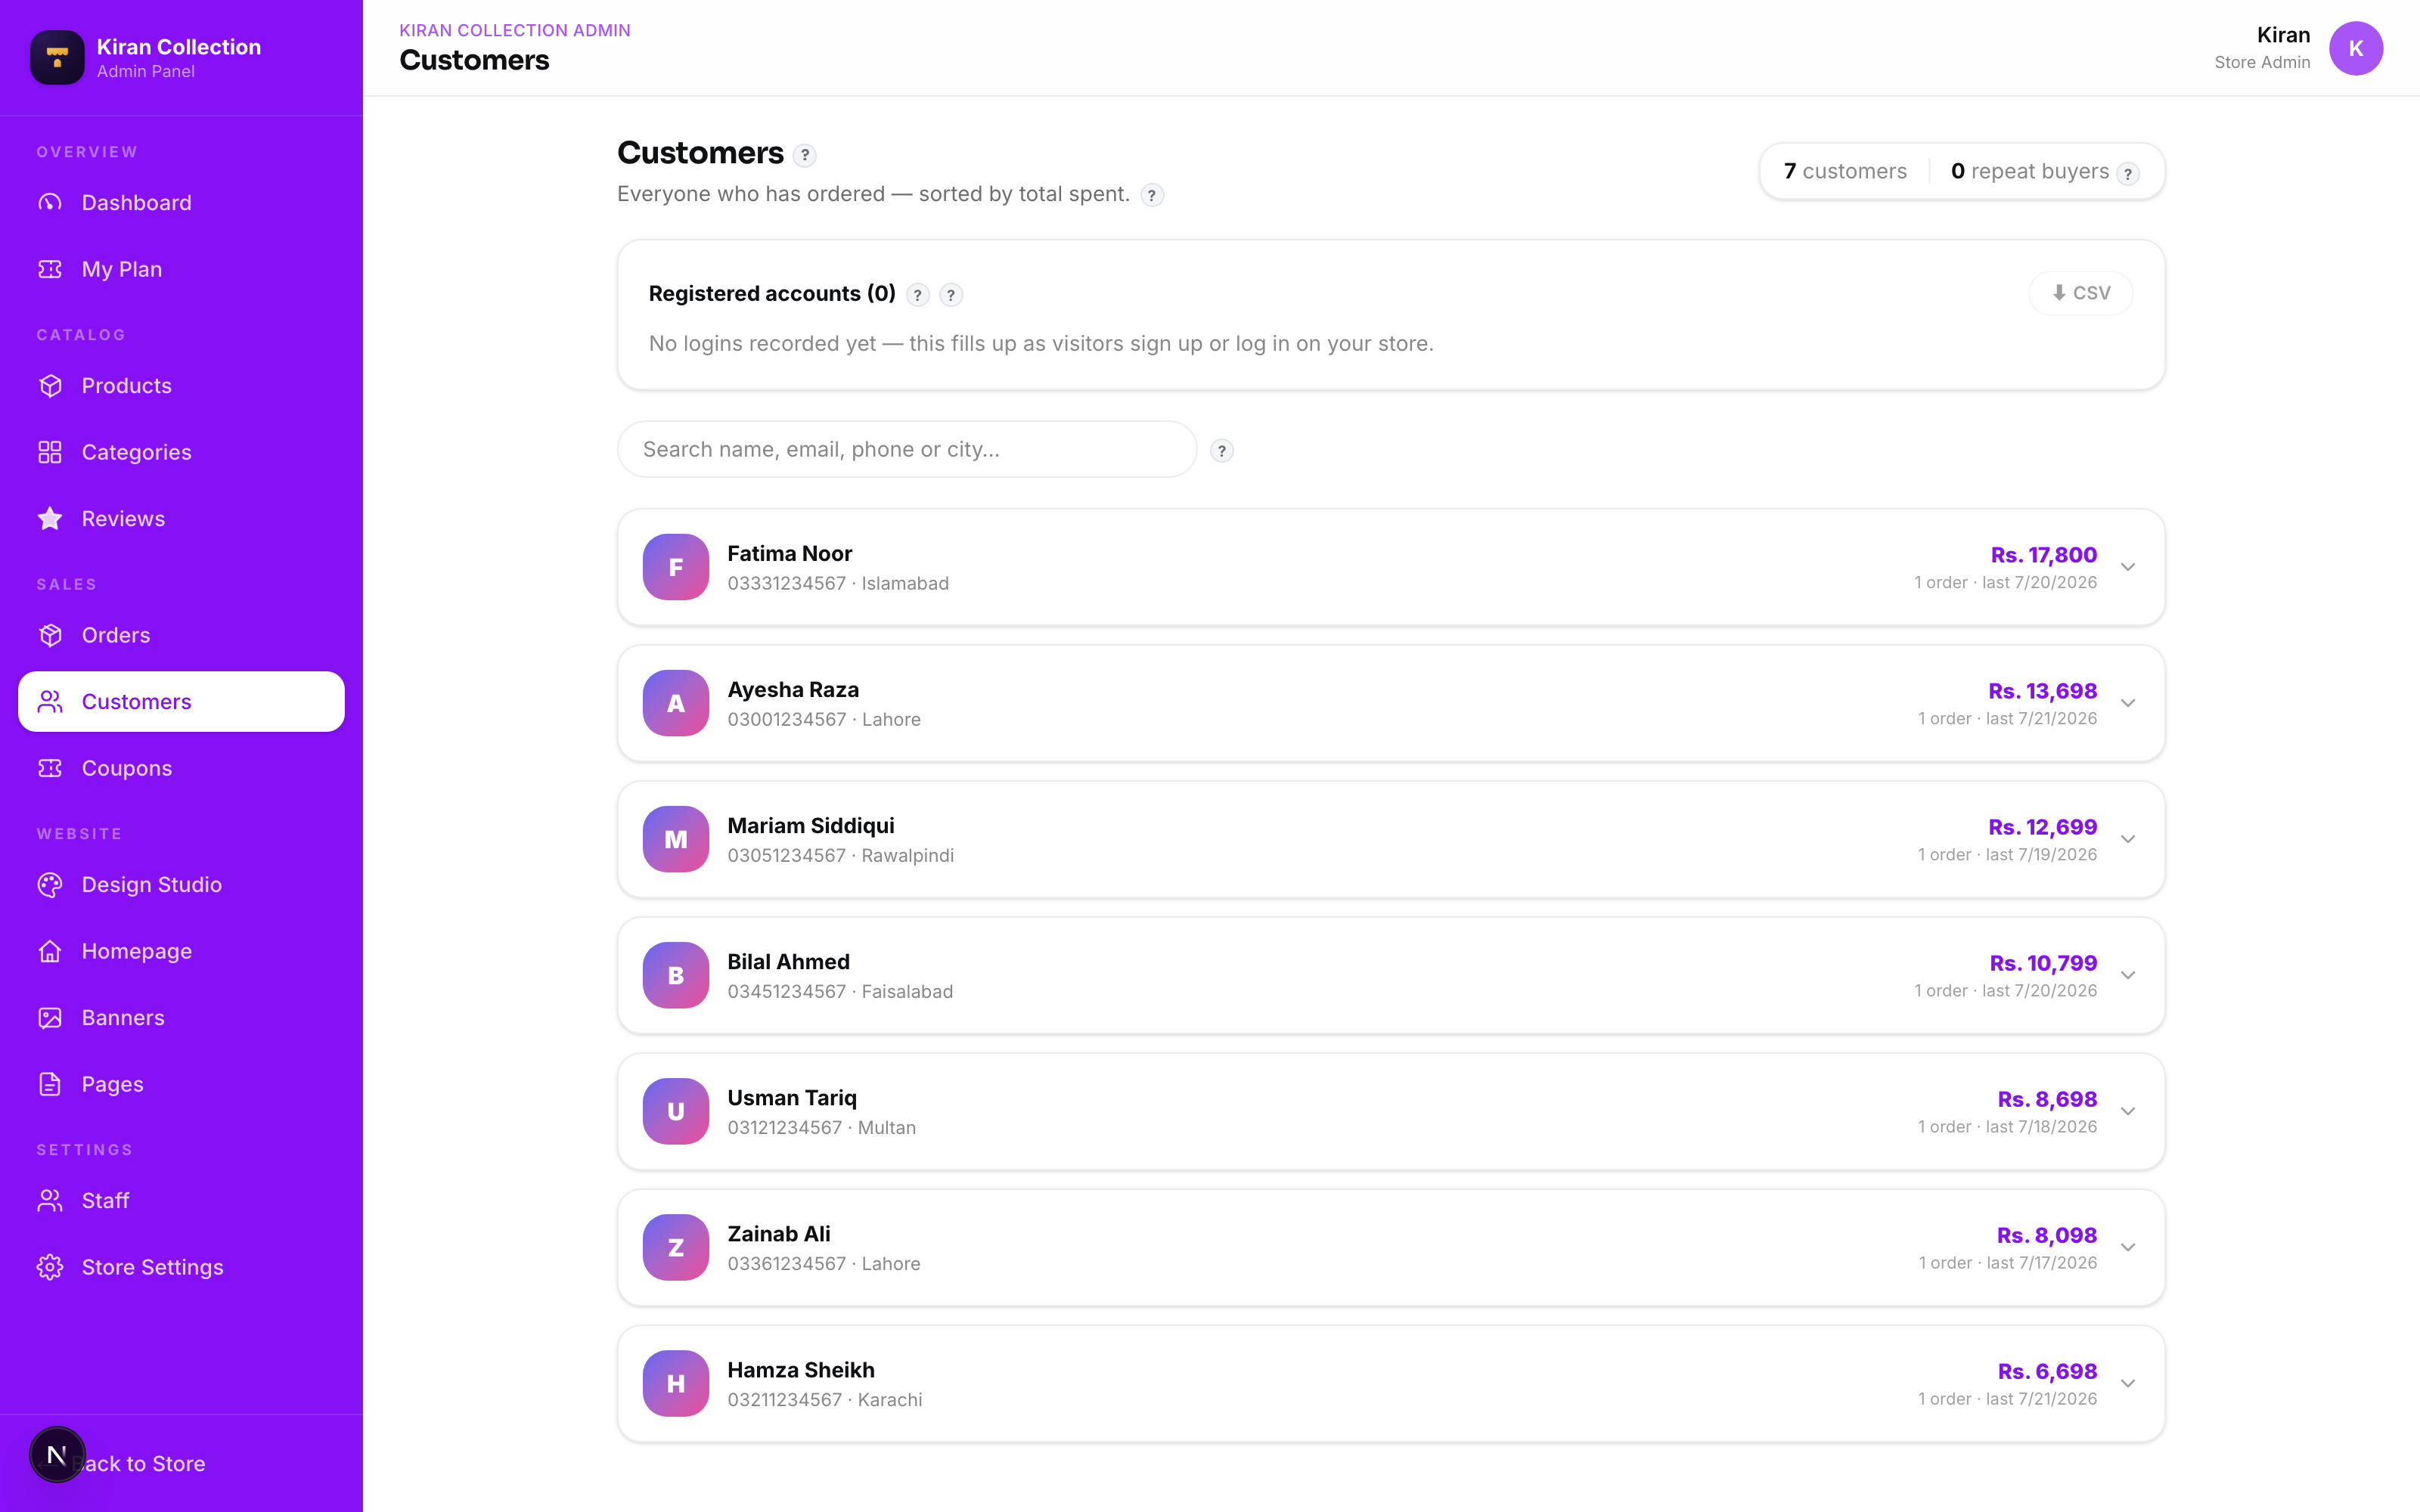Go to the Orders menu item
Viewport: 2420px width, 1512px height.
click(x=181, y=635)
